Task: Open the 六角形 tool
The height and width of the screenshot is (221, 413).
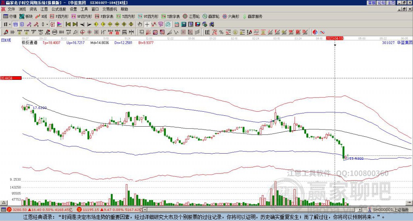Action: 231,16
